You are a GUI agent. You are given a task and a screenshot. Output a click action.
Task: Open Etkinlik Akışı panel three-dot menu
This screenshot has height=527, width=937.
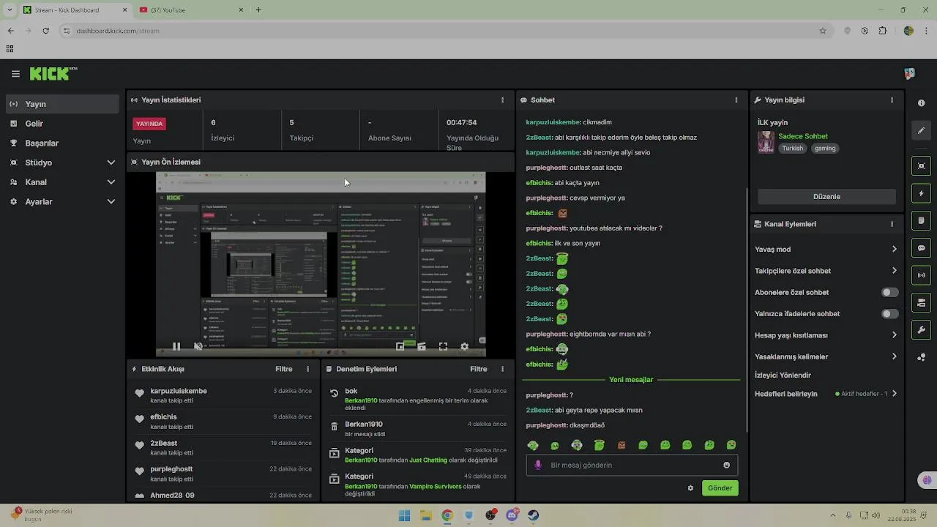(x=307, y=370)
